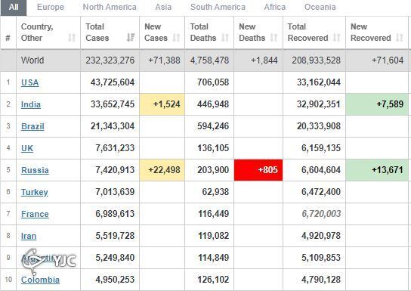The width and height of the screenshot is (411, 291).
Task: Click the # column header
Action: coord(8,38)
